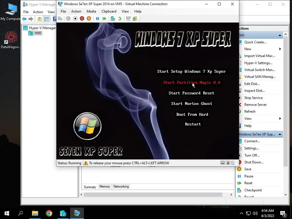Open the Media menu
The height and width of the screenshot is (219, 292).
pos(91,11)
